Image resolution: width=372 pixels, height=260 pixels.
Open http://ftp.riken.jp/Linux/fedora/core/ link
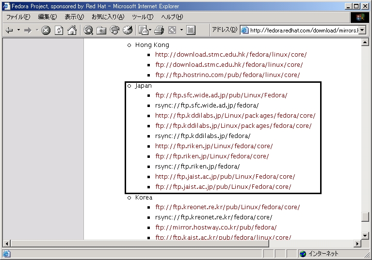click(x=214, y=146)
